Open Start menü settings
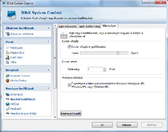 [x=16, y=57]
